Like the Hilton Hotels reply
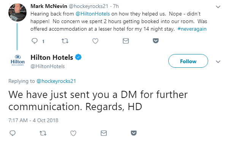This screenshot has width=234, height=143. coord(73,133)
